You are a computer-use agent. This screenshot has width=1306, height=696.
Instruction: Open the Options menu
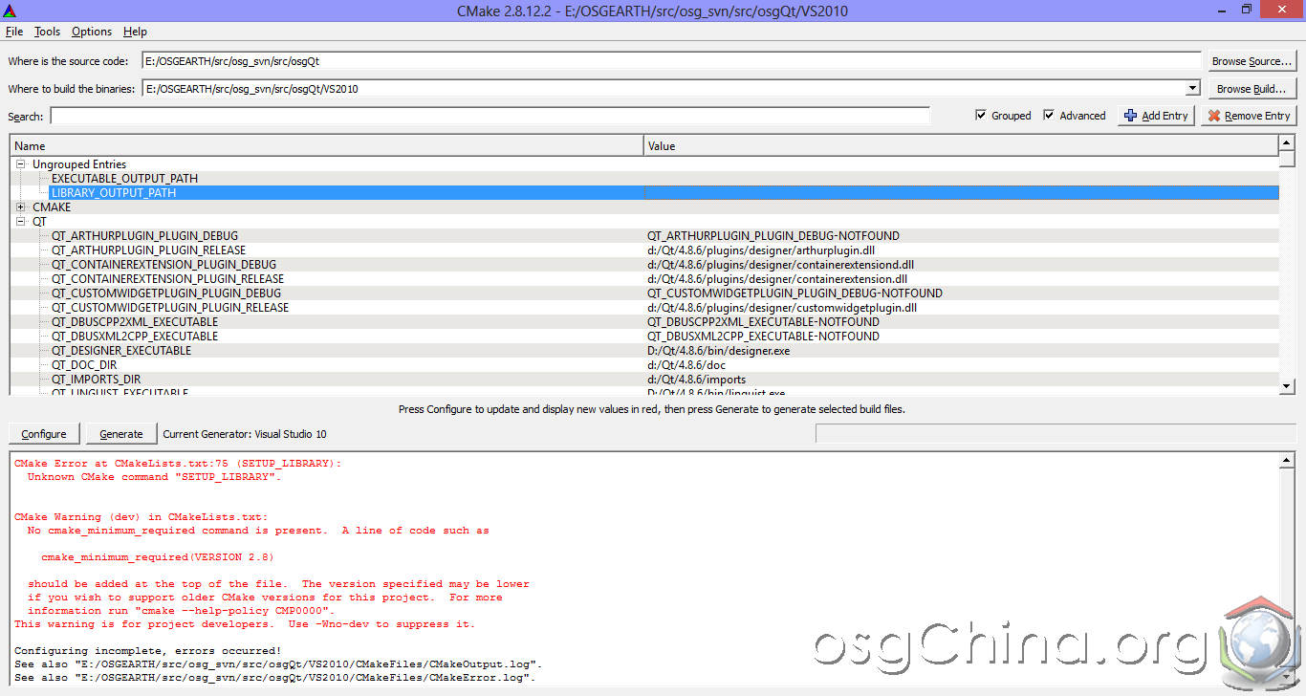point(92,32)
